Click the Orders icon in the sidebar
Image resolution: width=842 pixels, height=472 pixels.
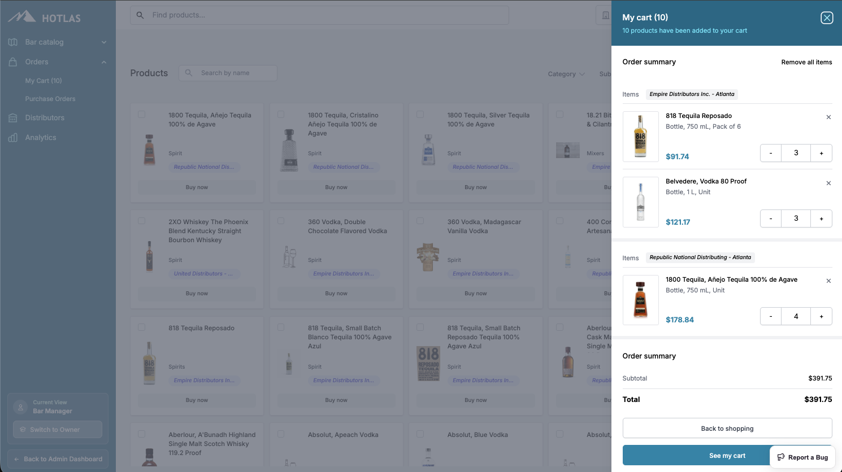tap(12, 62)
